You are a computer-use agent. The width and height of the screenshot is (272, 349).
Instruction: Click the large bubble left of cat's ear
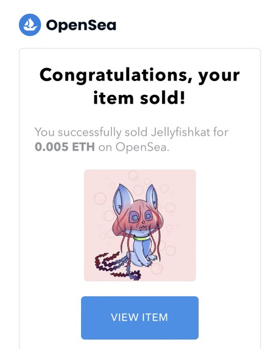tap(100, 198)
